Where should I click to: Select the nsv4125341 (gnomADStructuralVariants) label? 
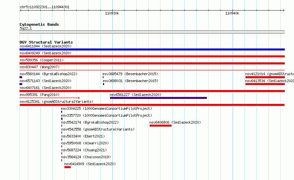pyautogui.click(x=56, y=102)
